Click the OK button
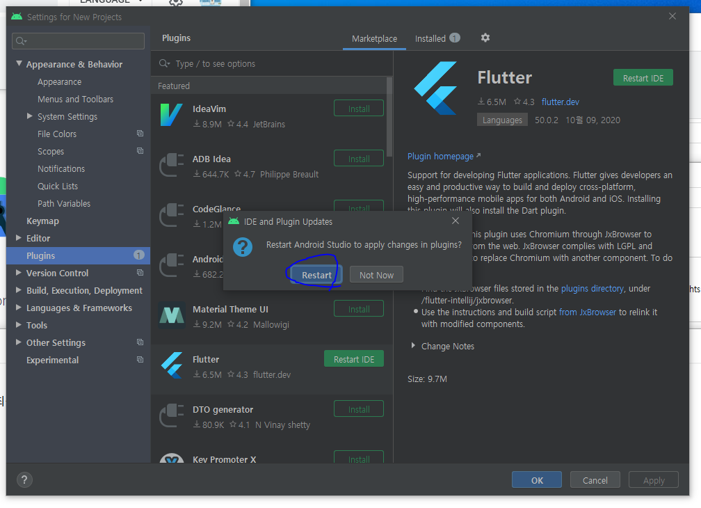Screen dimensions: 701x508 tap(537, 480)
